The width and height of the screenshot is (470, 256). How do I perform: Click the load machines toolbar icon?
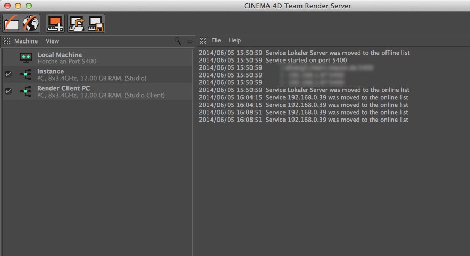click(77, 23)
